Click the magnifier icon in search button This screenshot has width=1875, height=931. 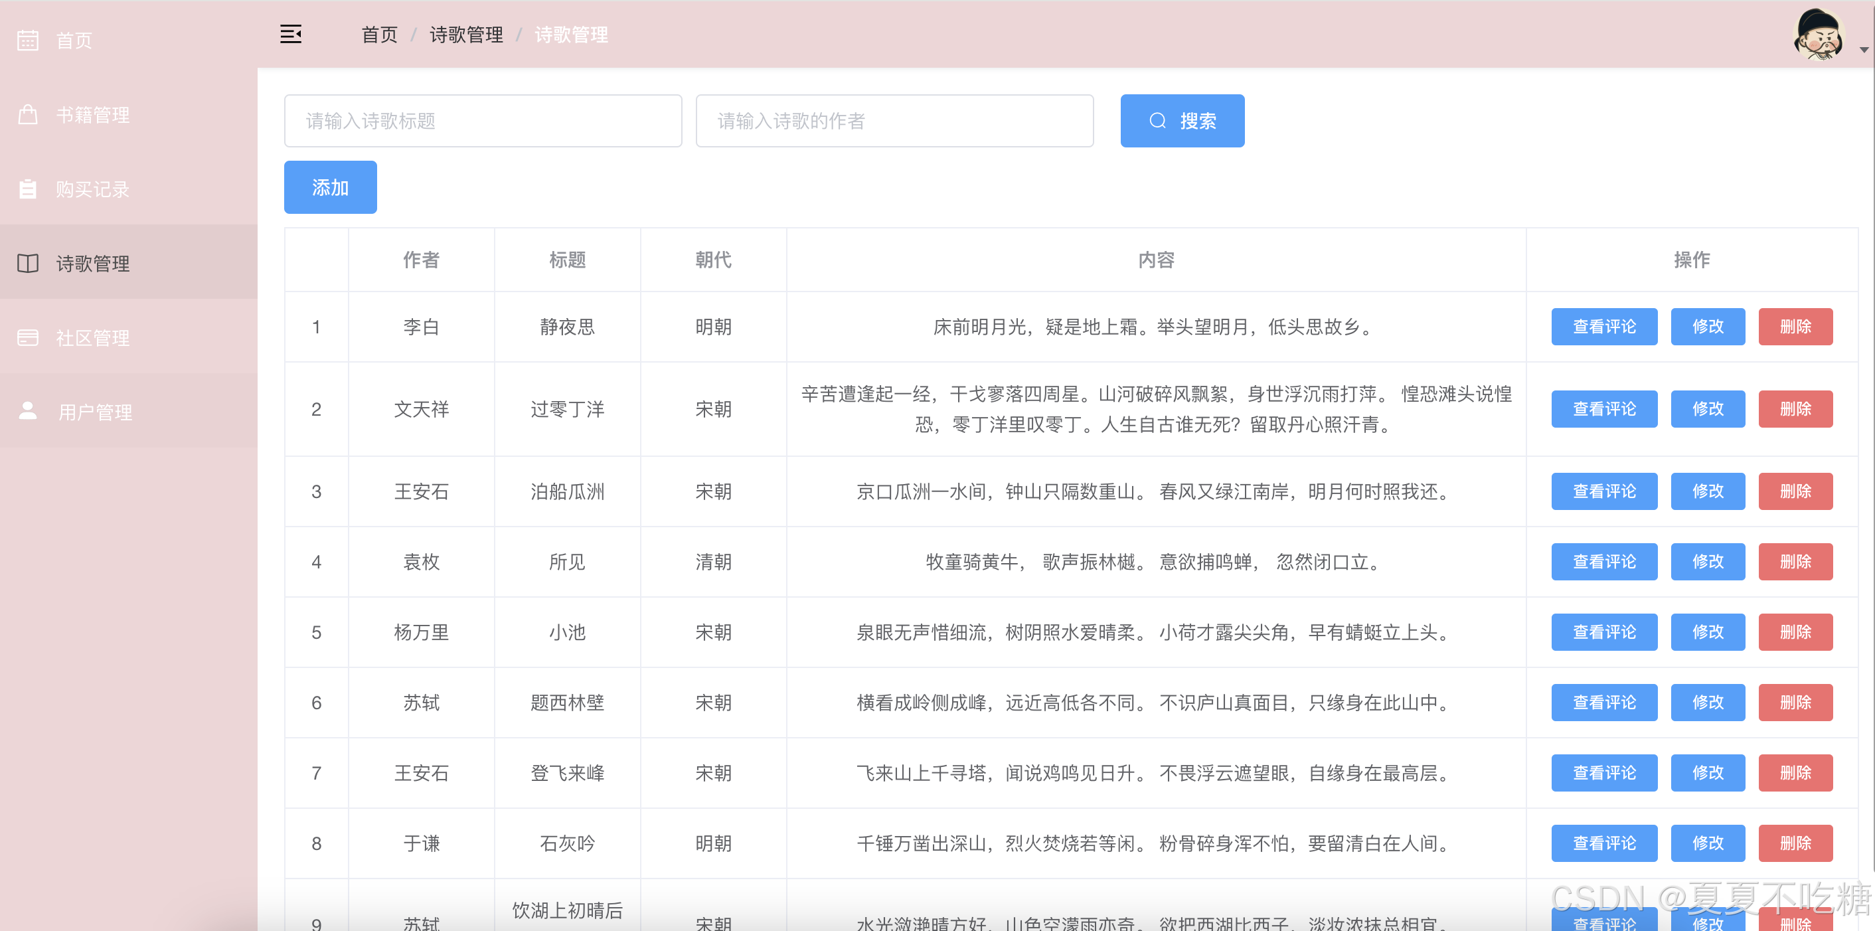click(1157, 121)
